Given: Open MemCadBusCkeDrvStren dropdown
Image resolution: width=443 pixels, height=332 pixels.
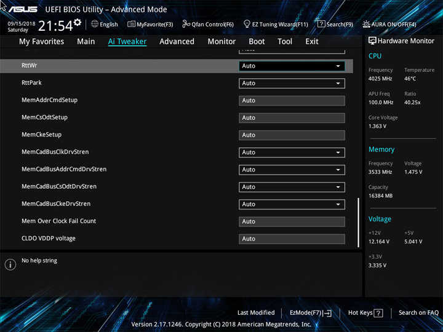Looking at the screenshot, I should 292,204.
